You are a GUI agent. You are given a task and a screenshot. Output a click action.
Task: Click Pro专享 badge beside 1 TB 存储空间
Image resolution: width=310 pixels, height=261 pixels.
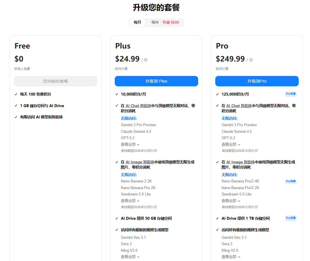coord(291,218)
